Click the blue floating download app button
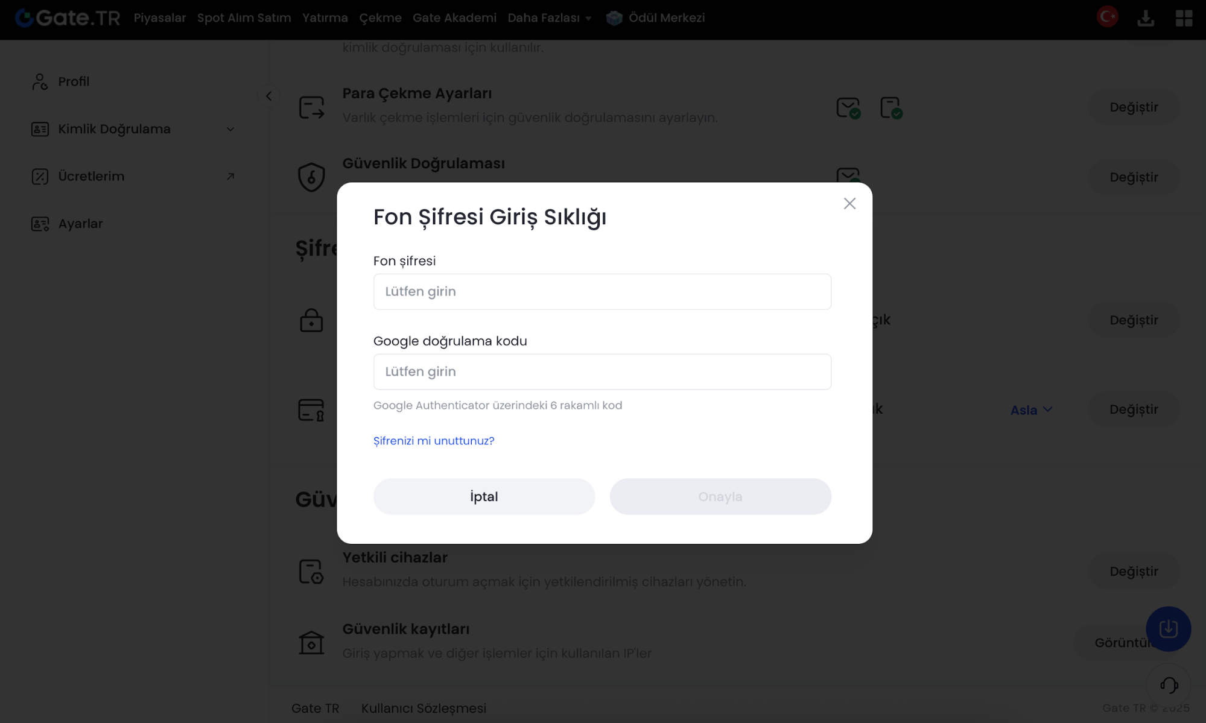This screenshot has height=723, width=1206. point(1168,629)
